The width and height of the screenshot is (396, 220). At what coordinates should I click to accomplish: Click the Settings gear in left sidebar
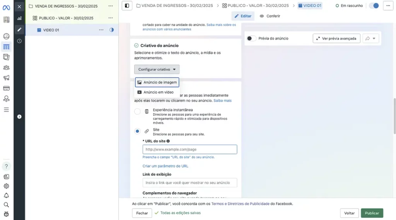[6, 186]
